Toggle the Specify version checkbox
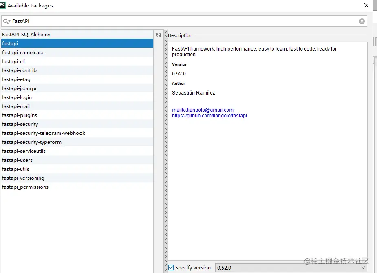Viewport: 377px width, 273px height. point(171,267)
